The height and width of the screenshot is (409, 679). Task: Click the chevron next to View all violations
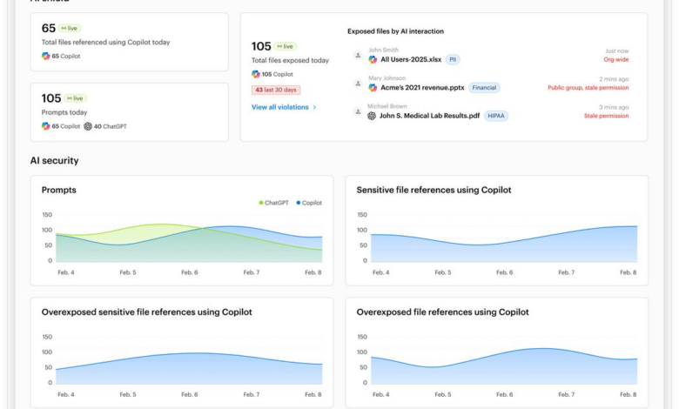[x=314, y=107]
